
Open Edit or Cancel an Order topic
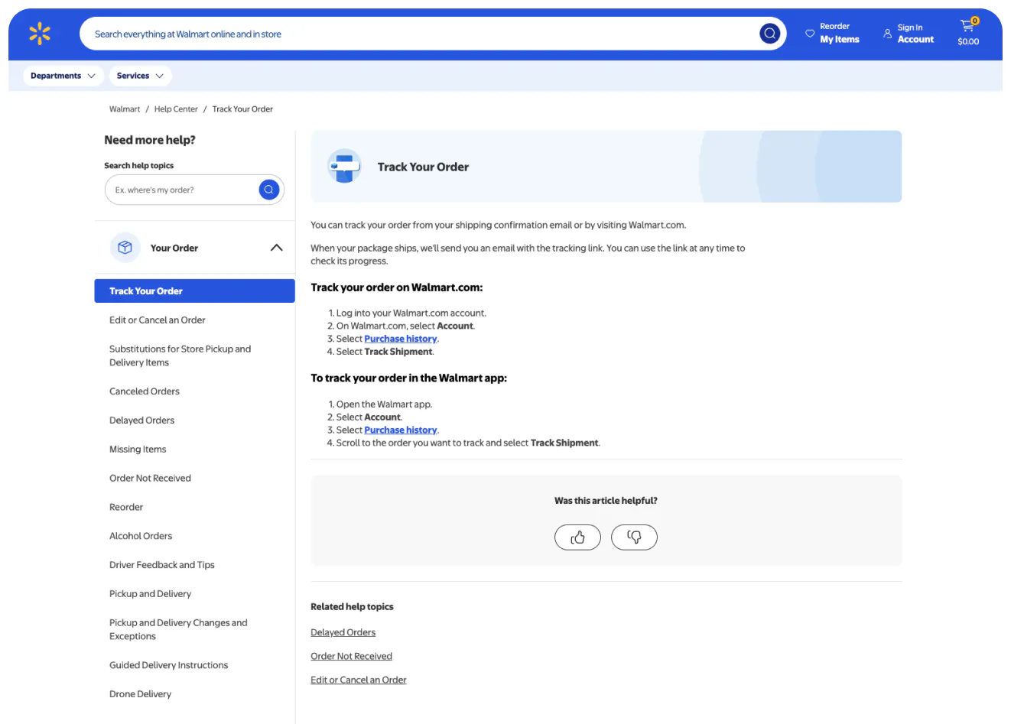click(x=158, y=320)
